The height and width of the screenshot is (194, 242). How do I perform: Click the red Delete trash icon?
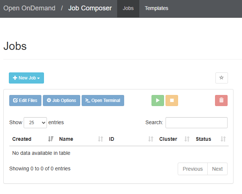click(x=221, y=101)
